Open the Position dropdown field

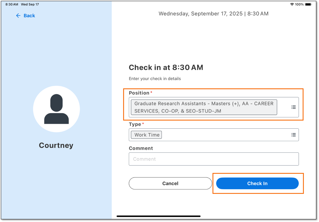(x=213, y=107)
